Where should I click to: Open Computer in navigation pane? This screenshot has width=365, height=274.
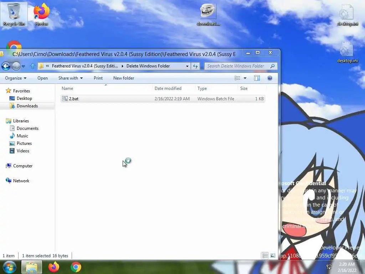(x=23, y=166)
